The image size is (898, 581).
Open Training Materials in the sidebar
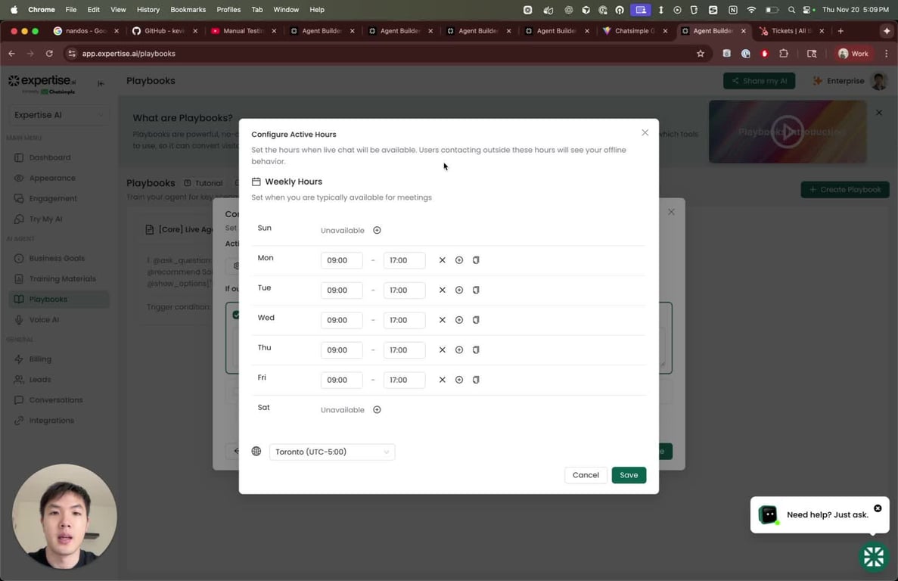57,278
